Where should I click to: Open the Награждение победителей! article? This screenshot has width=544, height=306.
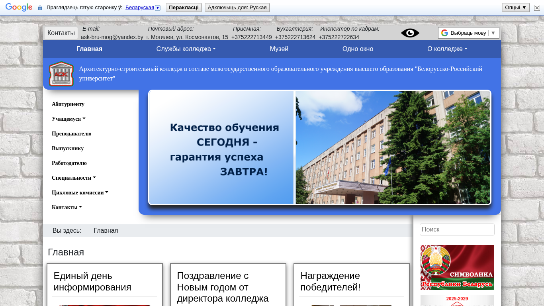click(330, 282)
